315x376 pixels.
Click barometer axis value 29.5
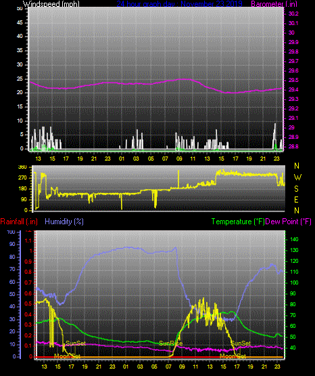(x=293, y=81)
